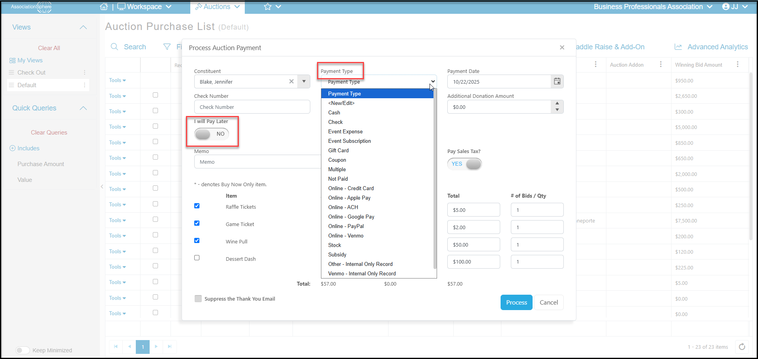Viewport: 758px width, 359px height.
Task: Click the search magnifier icon
Action: pyautogui.click(x=114, y=47)
